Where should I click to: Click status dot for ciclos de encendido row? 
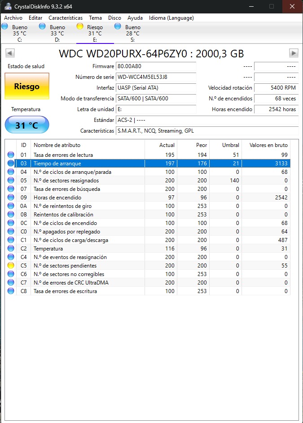pyautogui.click(x=11, y=223)
